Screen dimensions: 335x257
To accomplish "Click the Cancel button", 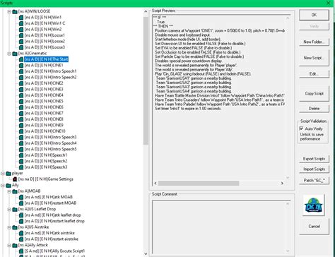I will pos(314,226).
